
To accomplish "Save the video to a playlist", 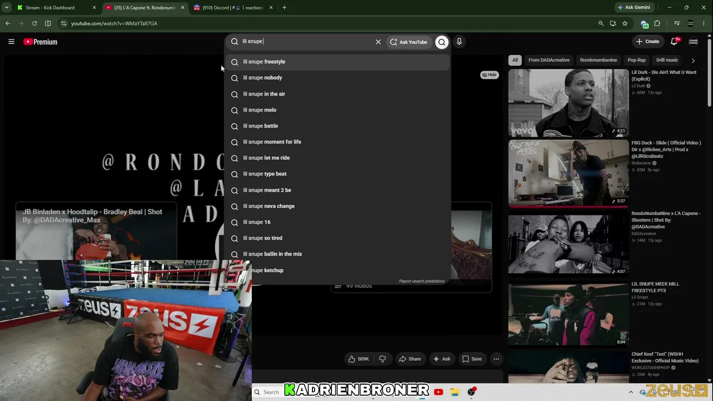I will pyautogui.click(x=472, y=359).
